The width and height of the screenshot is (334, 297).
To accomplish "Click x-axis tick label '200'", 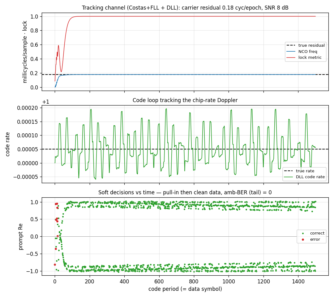I will pyautogui.click(x=89, y=282).
